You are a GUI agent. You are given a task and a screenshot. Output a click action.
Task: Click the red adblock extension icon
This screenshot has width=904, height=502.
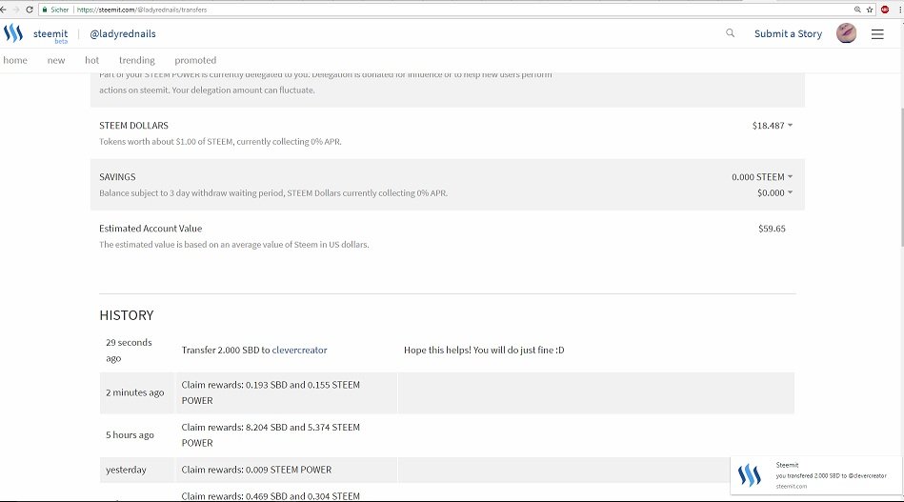(885, 10)
